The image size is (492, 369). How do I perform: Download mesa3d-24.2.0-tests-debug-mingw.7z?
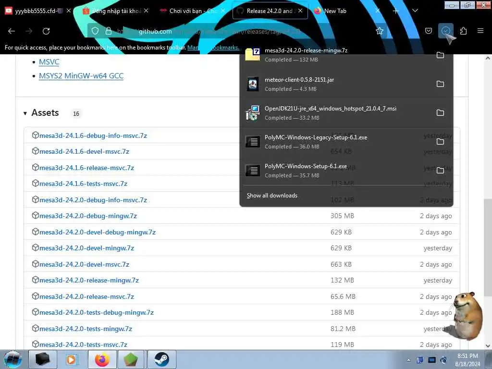[96, 312]
